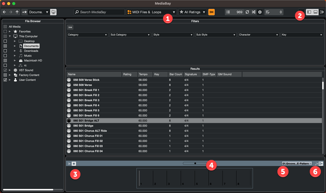Image resolution: width=326 pixels, height=193 pixels.
Task: Click bar 5 in the preview timeline
Action: point(201,178)
